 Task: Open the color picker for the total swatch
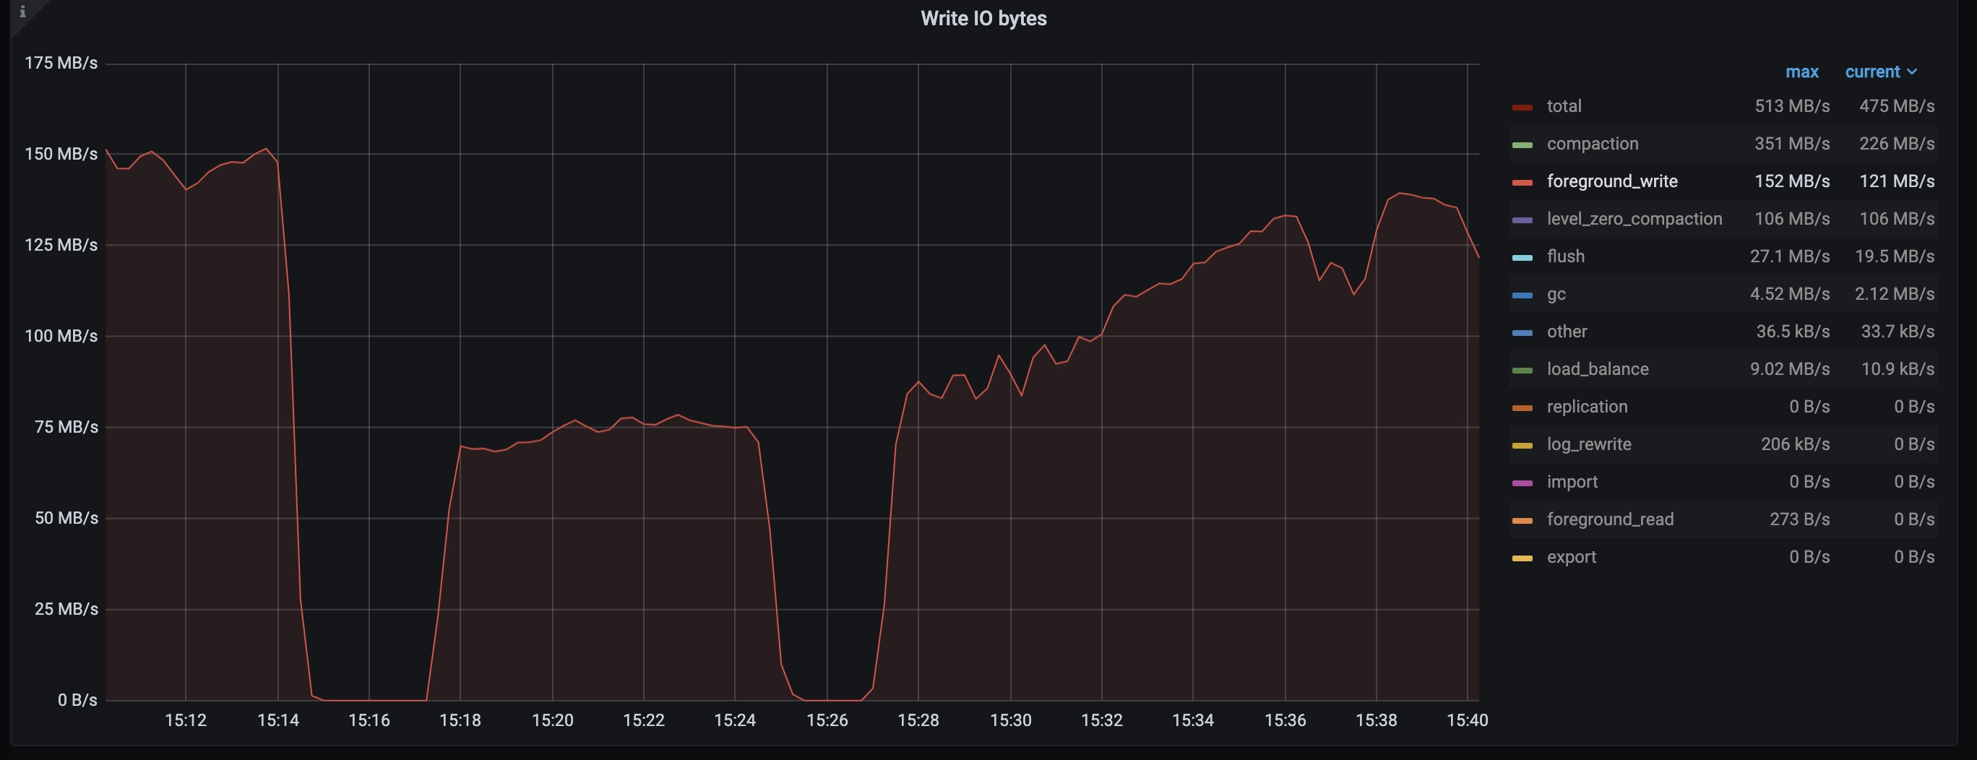point(1522,108)
